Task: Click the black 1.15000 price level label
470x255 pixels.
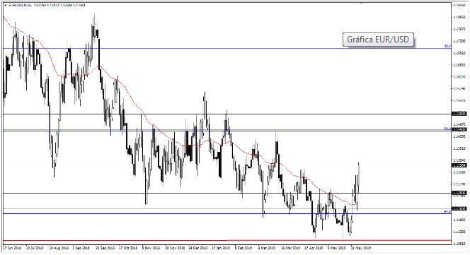Action: 459,114
